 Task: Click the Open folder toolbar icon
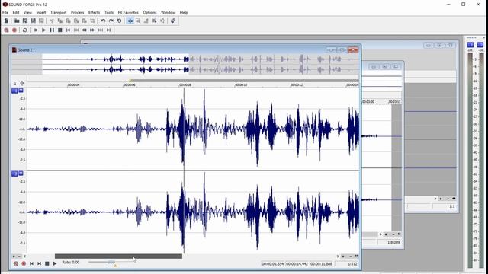coord(17,21)
